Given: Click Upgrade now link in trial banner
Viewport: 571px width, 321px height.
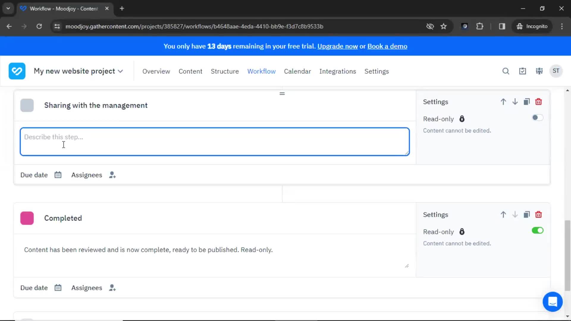Looking at the screenshot, I should [338, 46].
